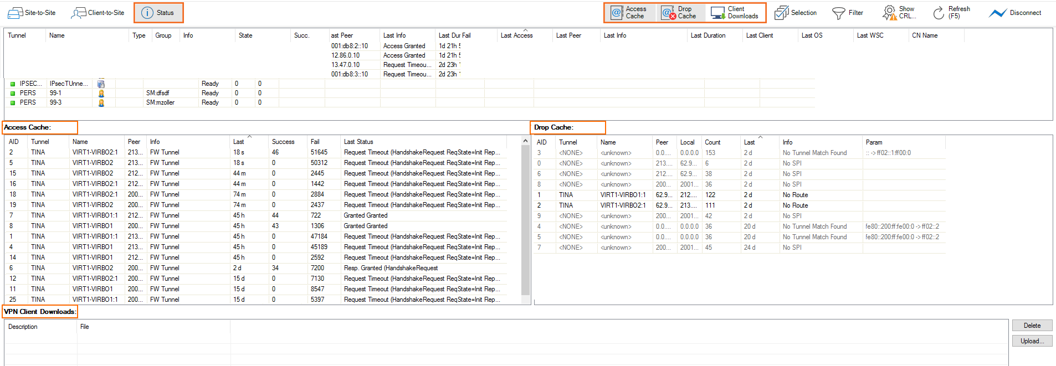The image size is (1056, 366).
Task: Switch to the Status view
Action: 158,13
